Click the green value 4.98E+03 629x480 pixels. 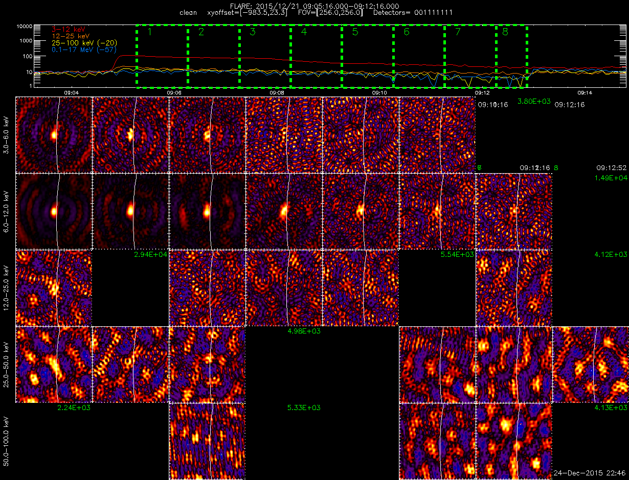pyautogui.click(x=304, y=331)
